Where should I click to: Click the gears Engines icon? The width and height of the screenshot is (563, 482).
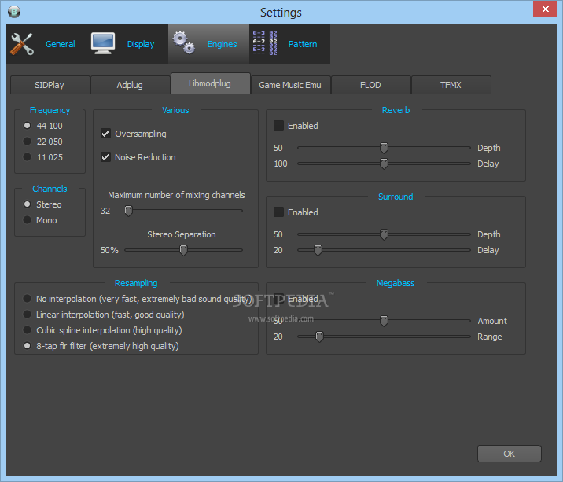183,42
